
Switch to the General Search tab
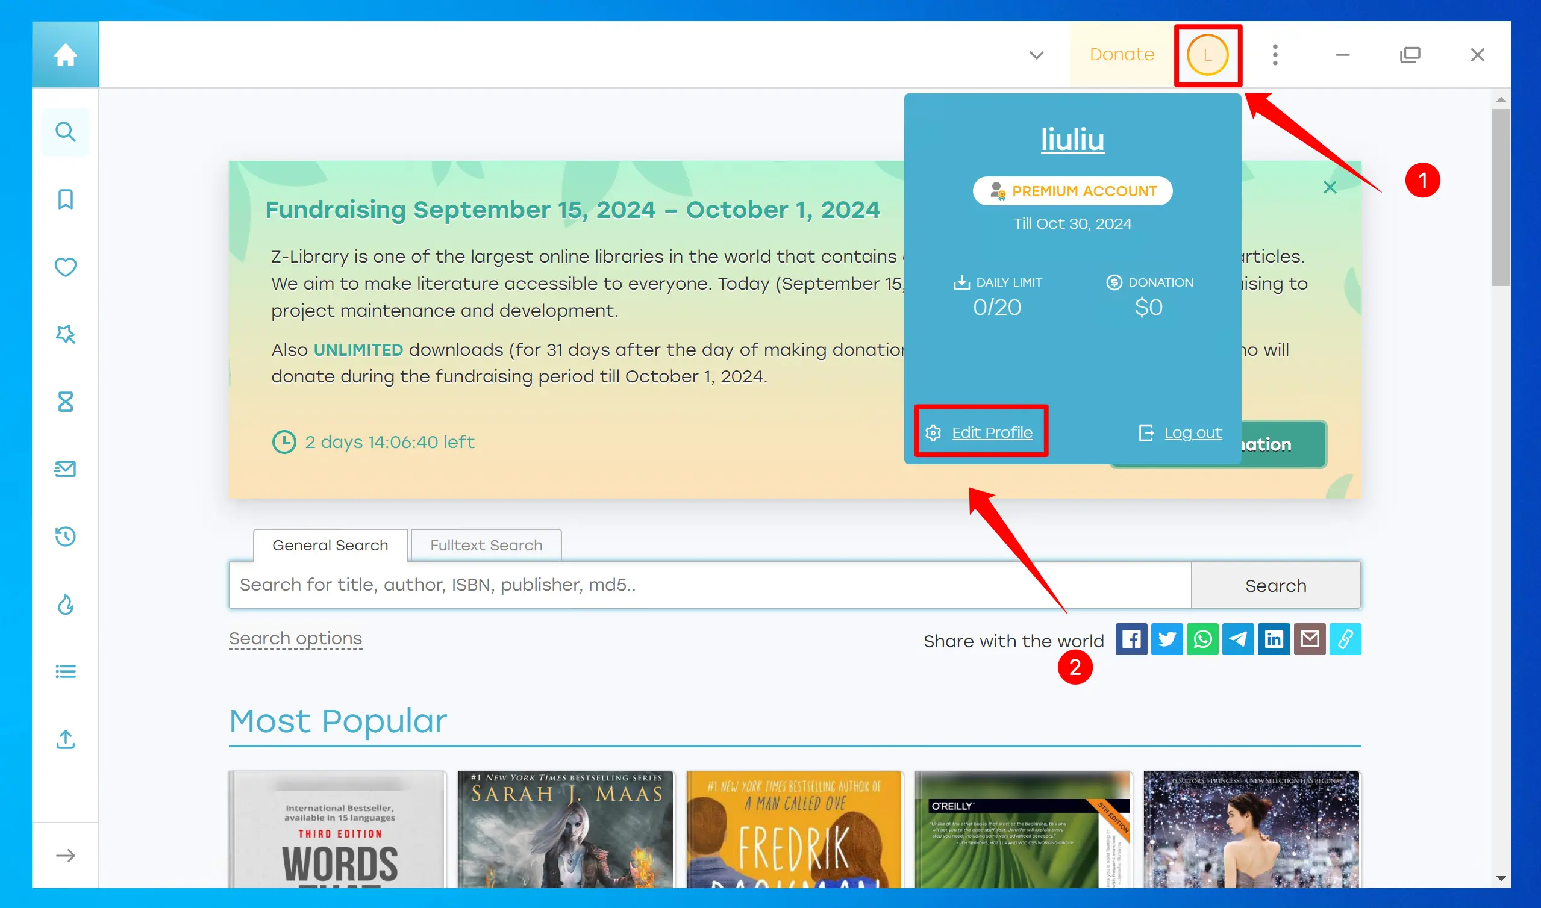331,545
